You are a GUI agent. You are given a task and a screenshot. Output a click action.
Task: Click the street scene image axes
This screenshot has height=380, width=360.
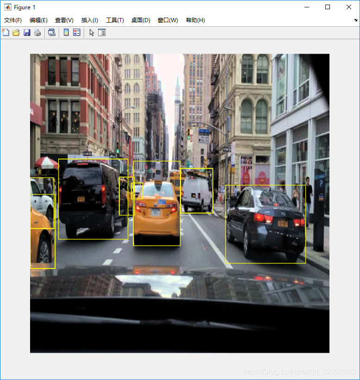point(180,203)
